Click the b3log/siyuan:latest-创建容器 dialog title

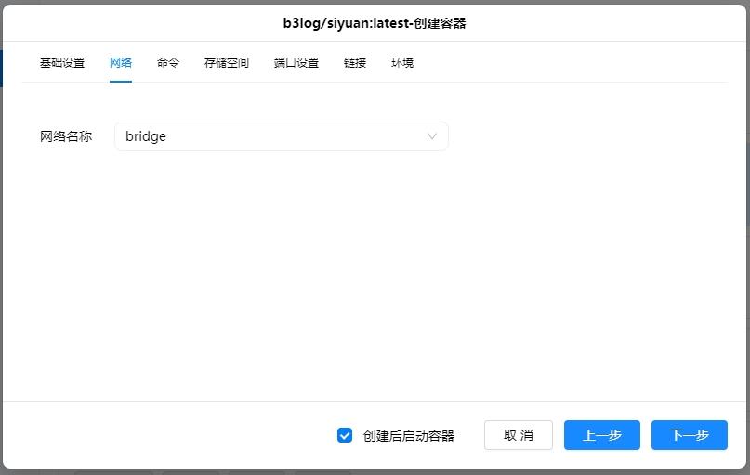click(x=375, y=22)
